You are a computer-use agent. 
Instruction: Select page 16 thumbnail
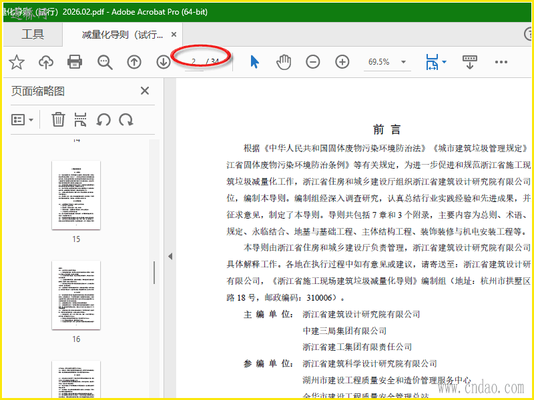76,295
